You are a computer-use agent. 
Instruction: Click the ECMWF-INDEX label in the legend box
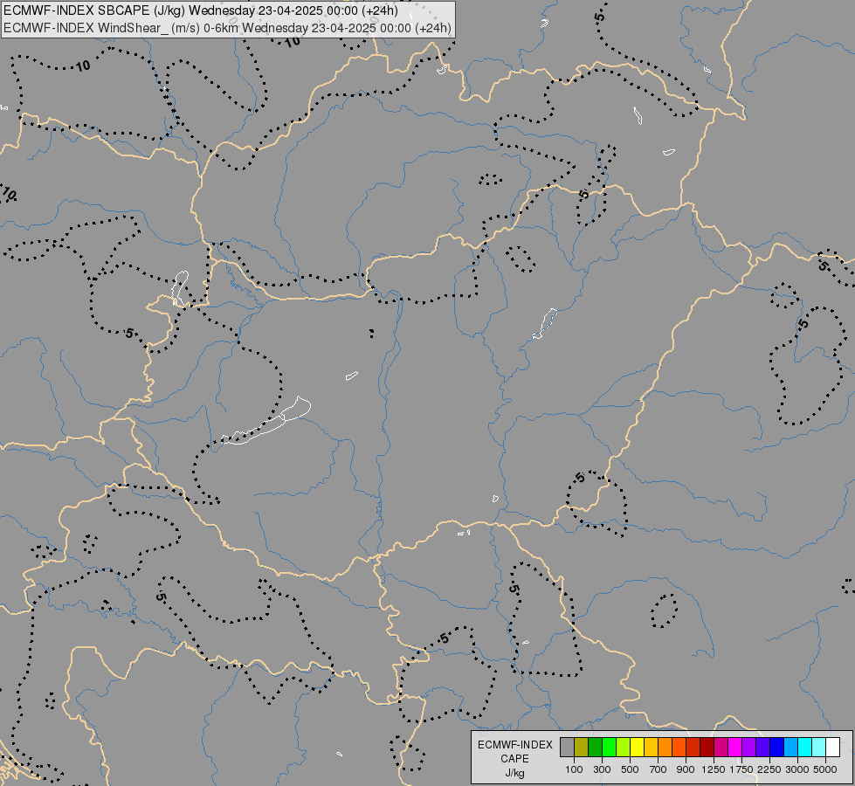click(514, 745)
